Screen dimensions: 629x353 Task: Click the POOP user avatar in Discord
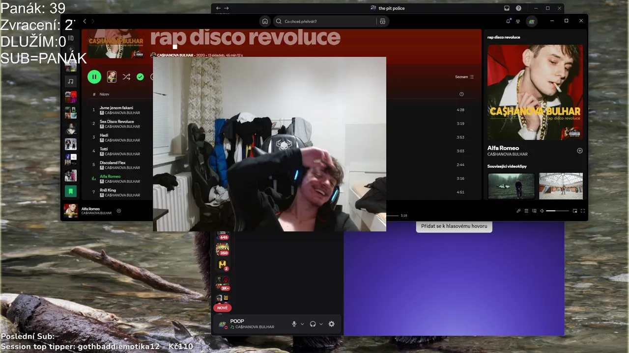pos(223,324)
